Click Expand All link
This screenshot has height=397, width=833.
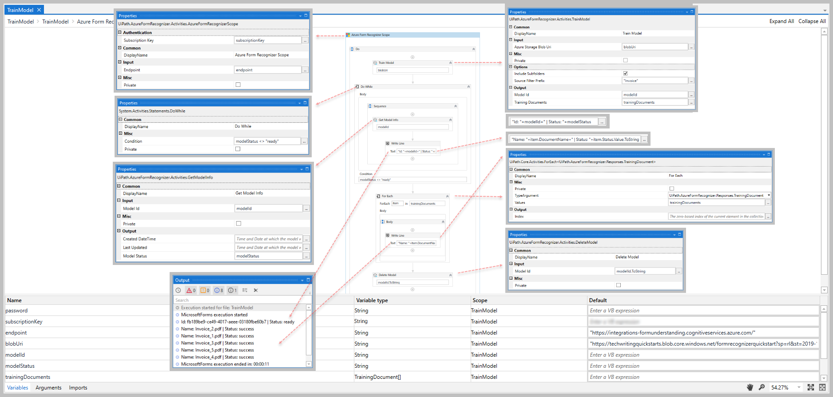click(x=781, y=21)
